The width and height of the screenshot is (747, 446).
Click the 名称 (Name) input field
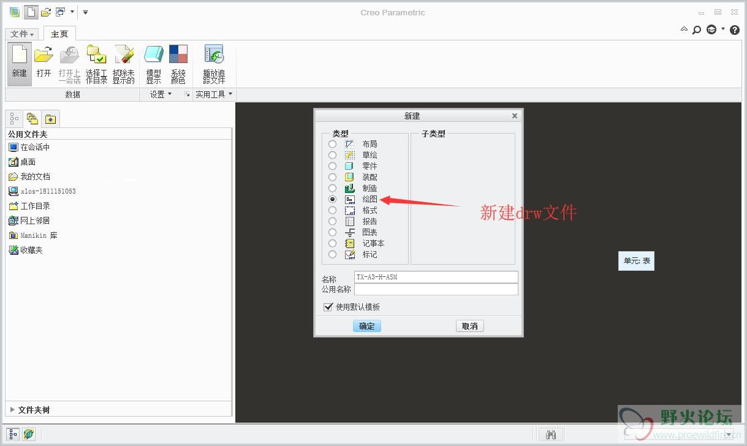pos(436,277)
